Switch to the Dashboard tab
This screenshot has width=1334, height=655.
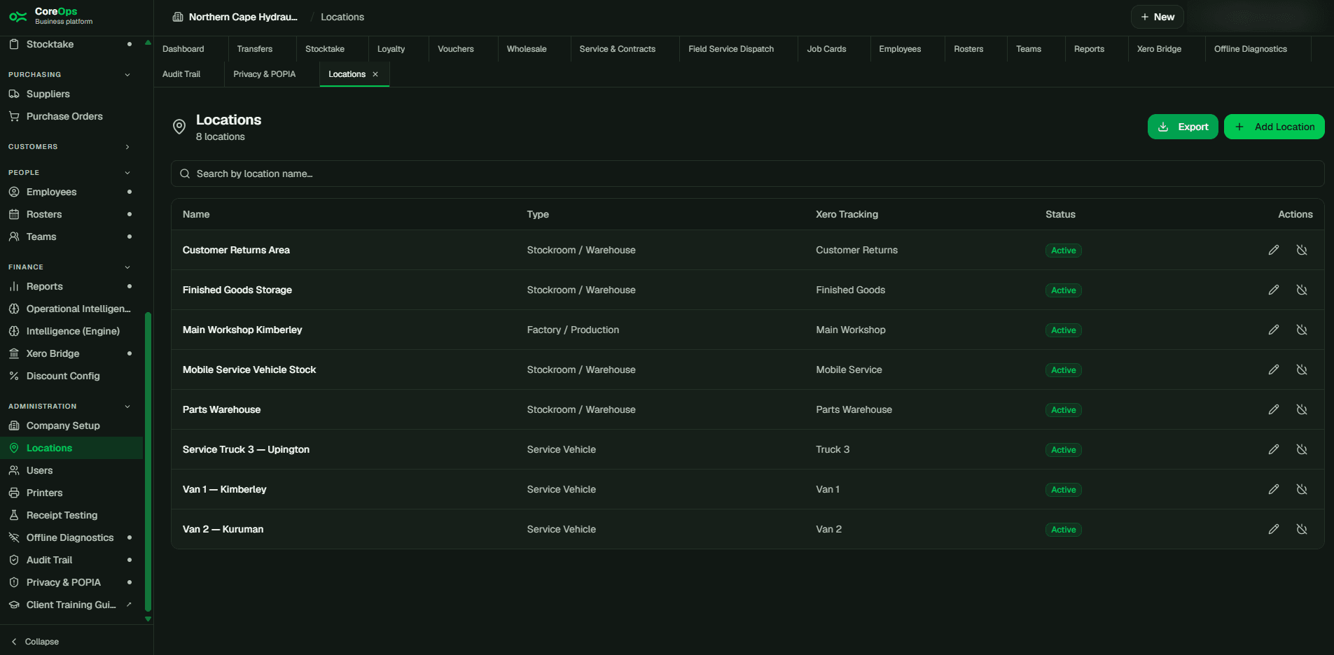point(183,49)
